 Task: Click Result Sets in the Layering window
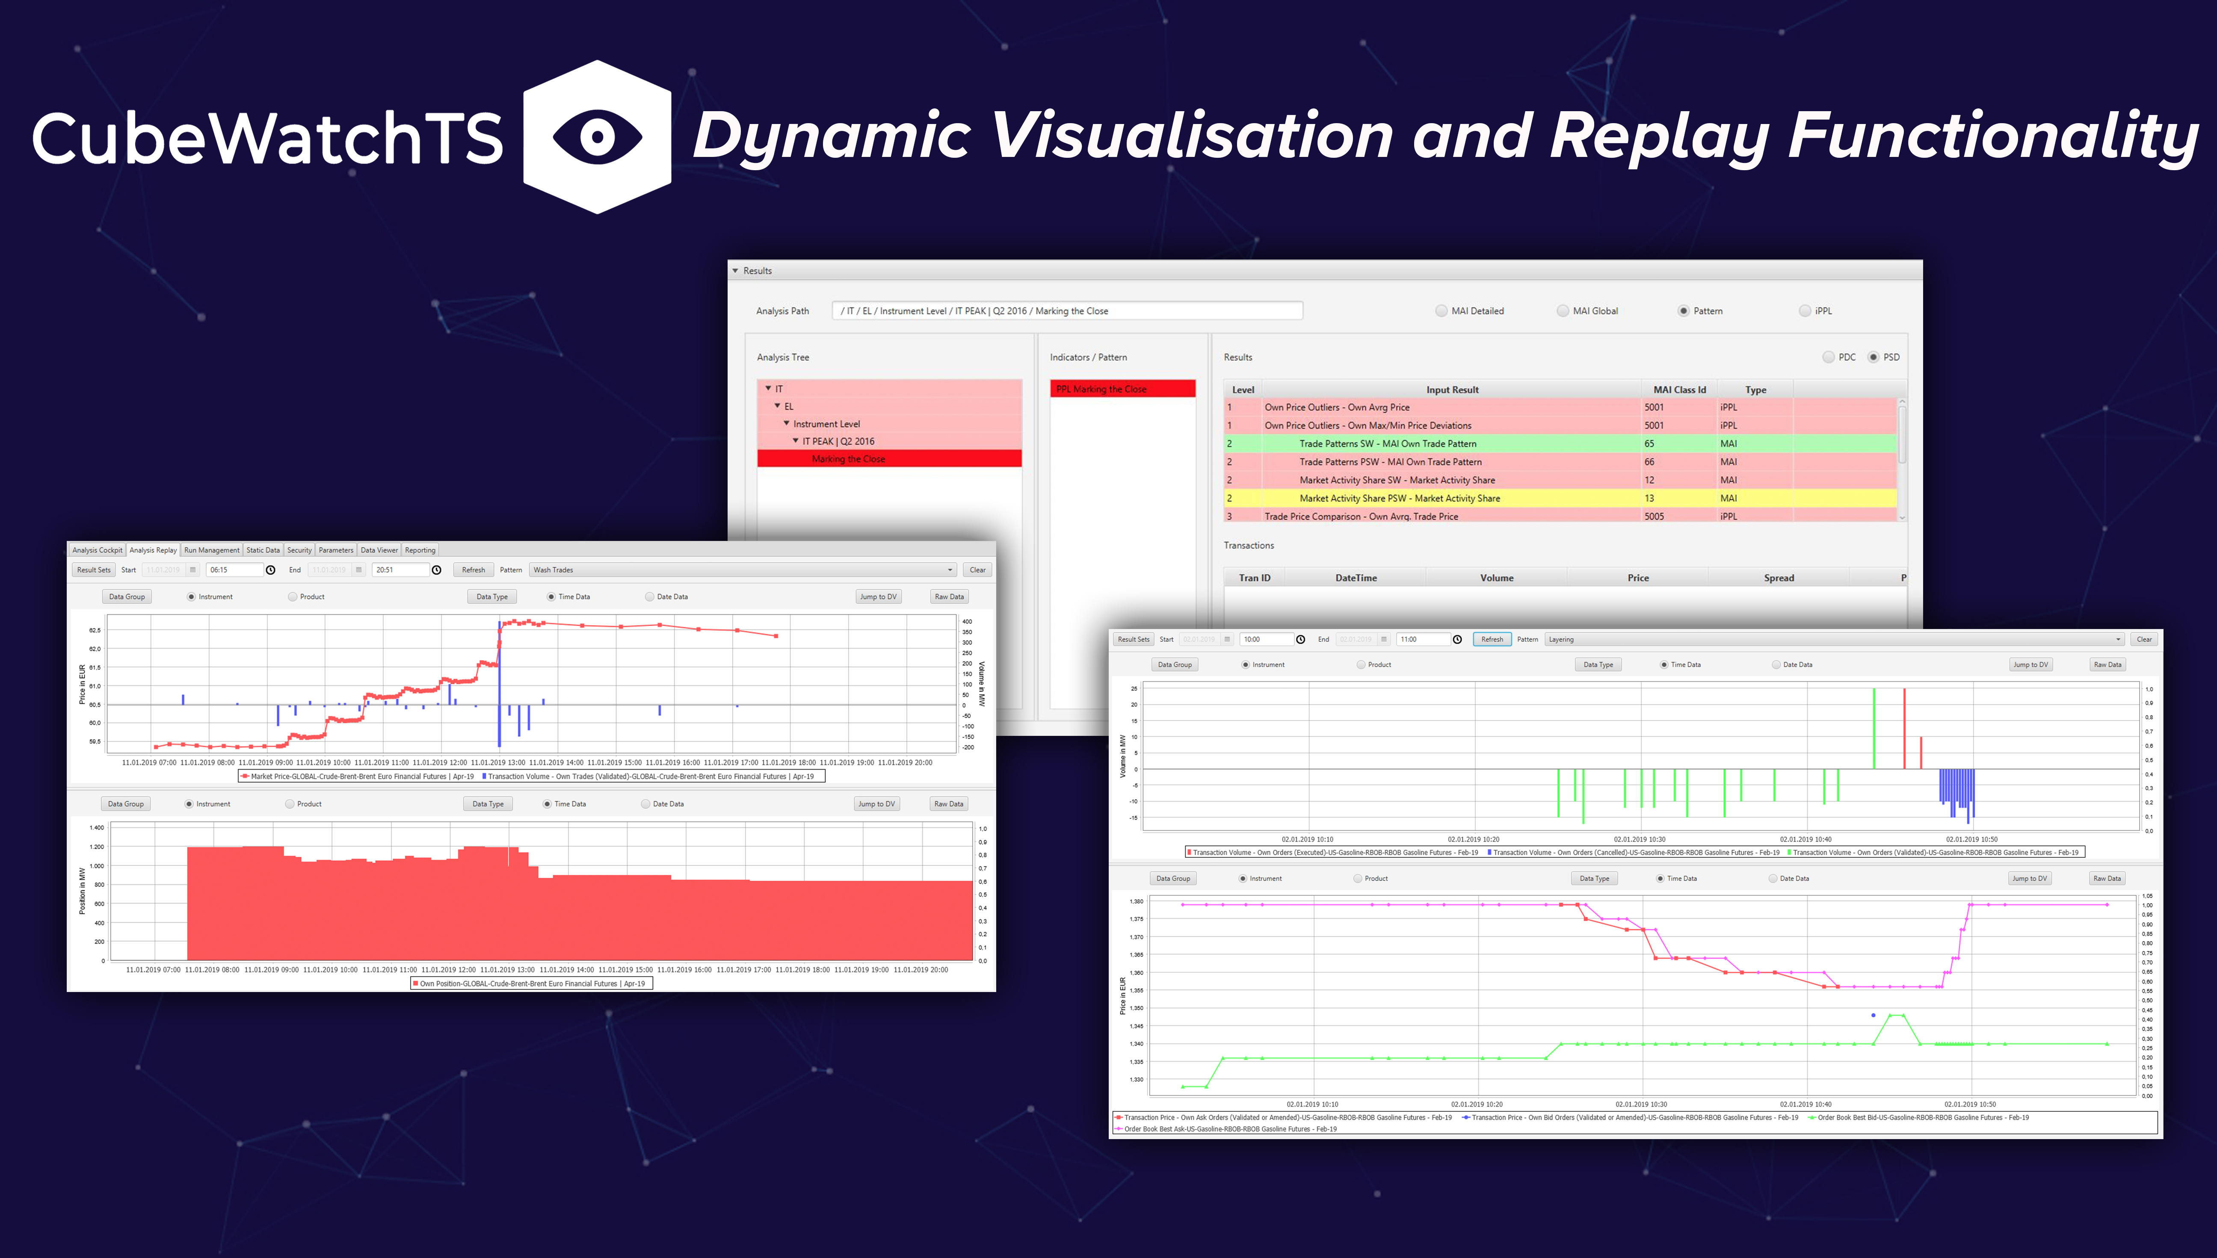tap(1133, 639)
